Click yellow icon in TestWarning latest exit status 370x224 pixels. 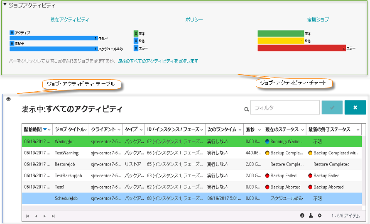coord(310,153)
